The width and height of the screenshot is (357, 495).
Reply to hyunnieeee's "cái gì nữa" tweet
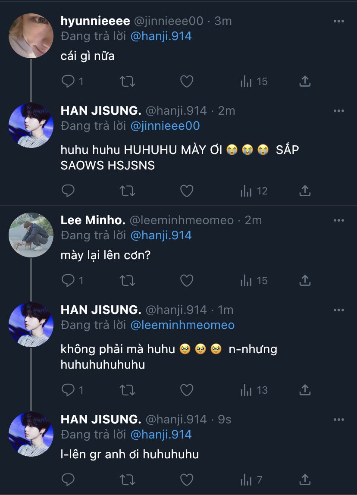click(69, 81)
